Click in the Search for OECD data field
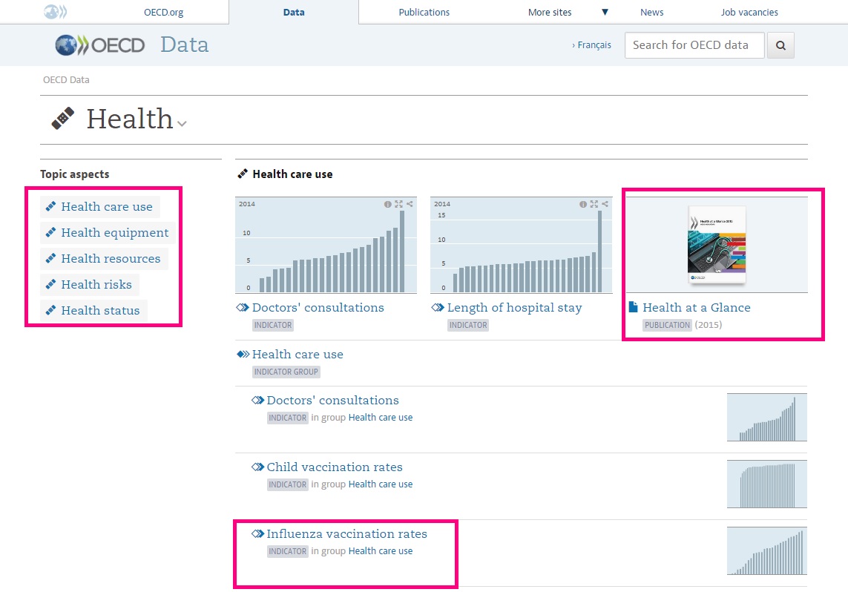This screenshot has width=848, height=592. [694, 45]
